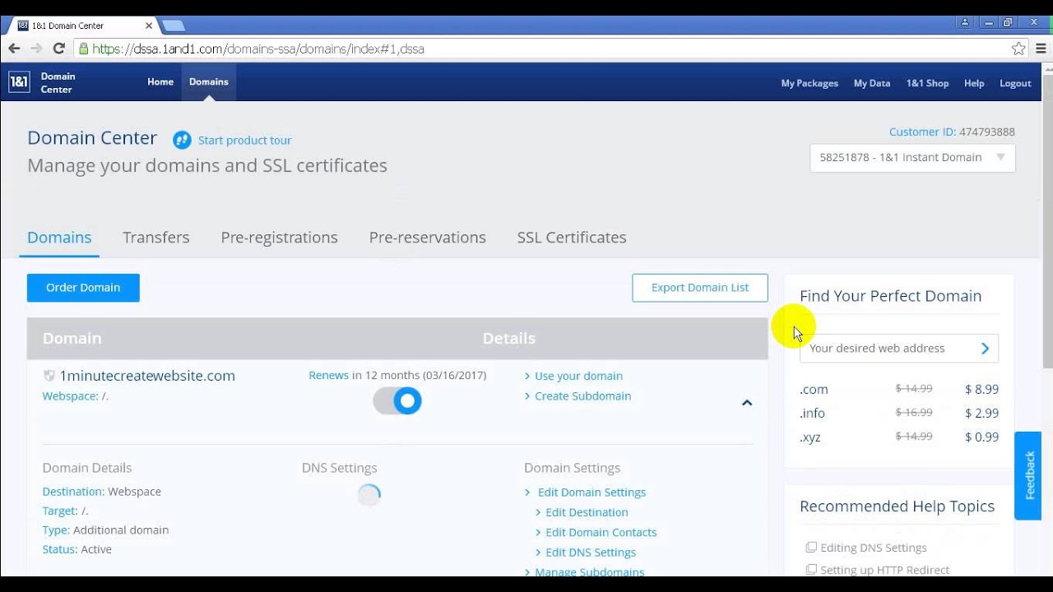
Task: Click the 1&1 logo icon
Action: coord(19,82)
